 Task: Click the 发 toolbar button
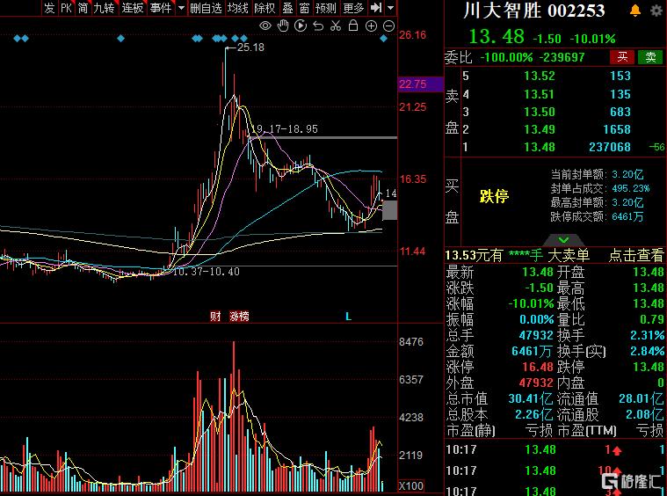coord(49,8)
